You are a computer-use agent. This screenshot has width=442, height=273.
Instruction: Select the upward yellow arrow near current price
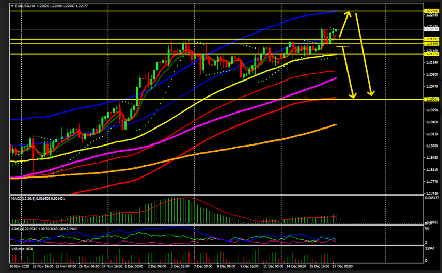click(x=345, y=24)
